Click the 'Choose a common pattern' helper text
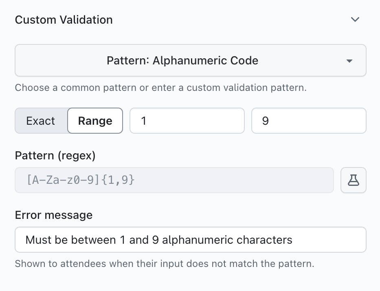 160,87
